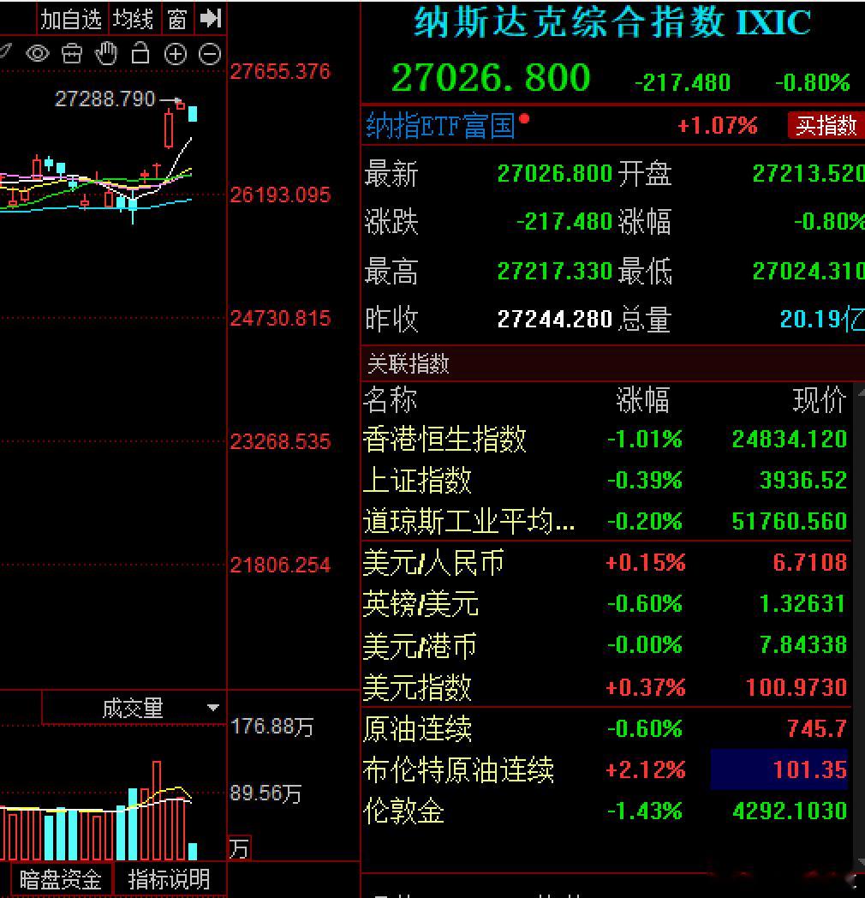Click the related index list scrollbar up arrow

point(861,392)
